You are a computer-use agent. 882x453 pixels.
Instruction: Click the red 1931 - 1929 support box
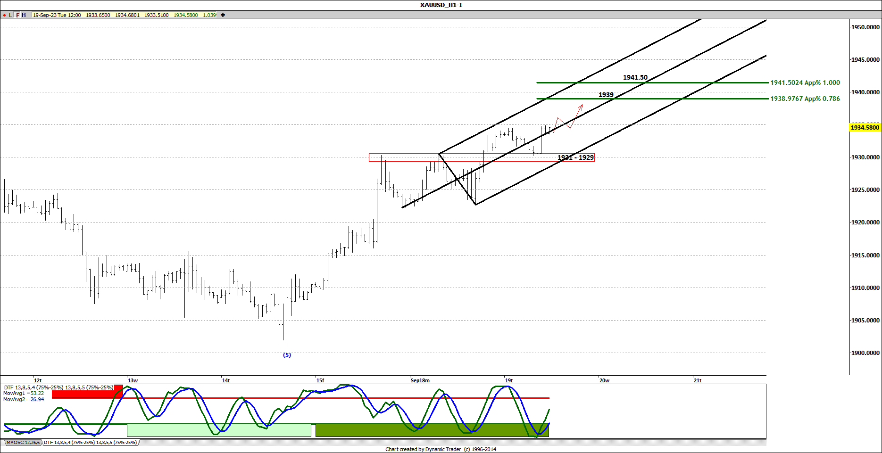[575, 157]
